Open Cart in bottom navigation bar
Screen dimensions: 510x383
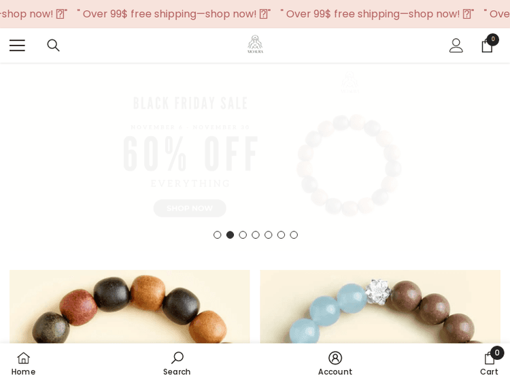(x=490, y=362)
